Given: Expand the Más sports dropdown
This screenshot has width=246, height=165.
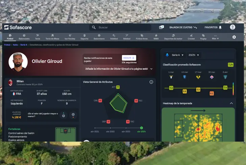Looking at the screenshot, I should click(x=215, y=37).
